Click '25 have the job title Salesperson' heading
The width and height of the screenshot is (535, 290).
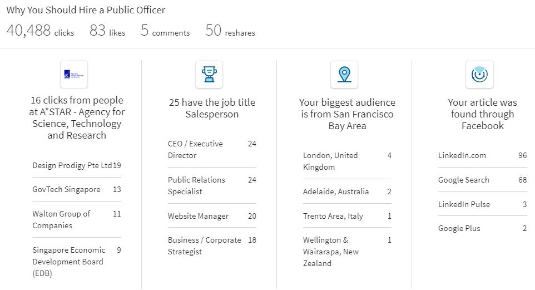pyautogui.click(x=212, y=108)
